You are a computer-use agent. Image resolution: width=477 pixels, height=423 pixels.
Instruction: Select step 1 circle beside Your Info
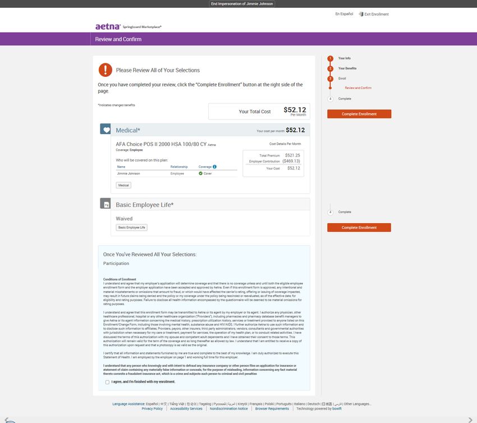(x=331, y=58)
